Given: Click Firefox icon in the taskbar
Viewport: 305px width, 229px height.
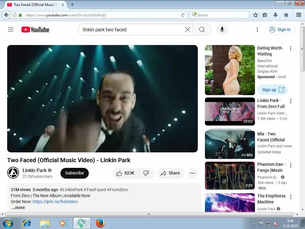Looking at the screenshot, I should 100,223.
